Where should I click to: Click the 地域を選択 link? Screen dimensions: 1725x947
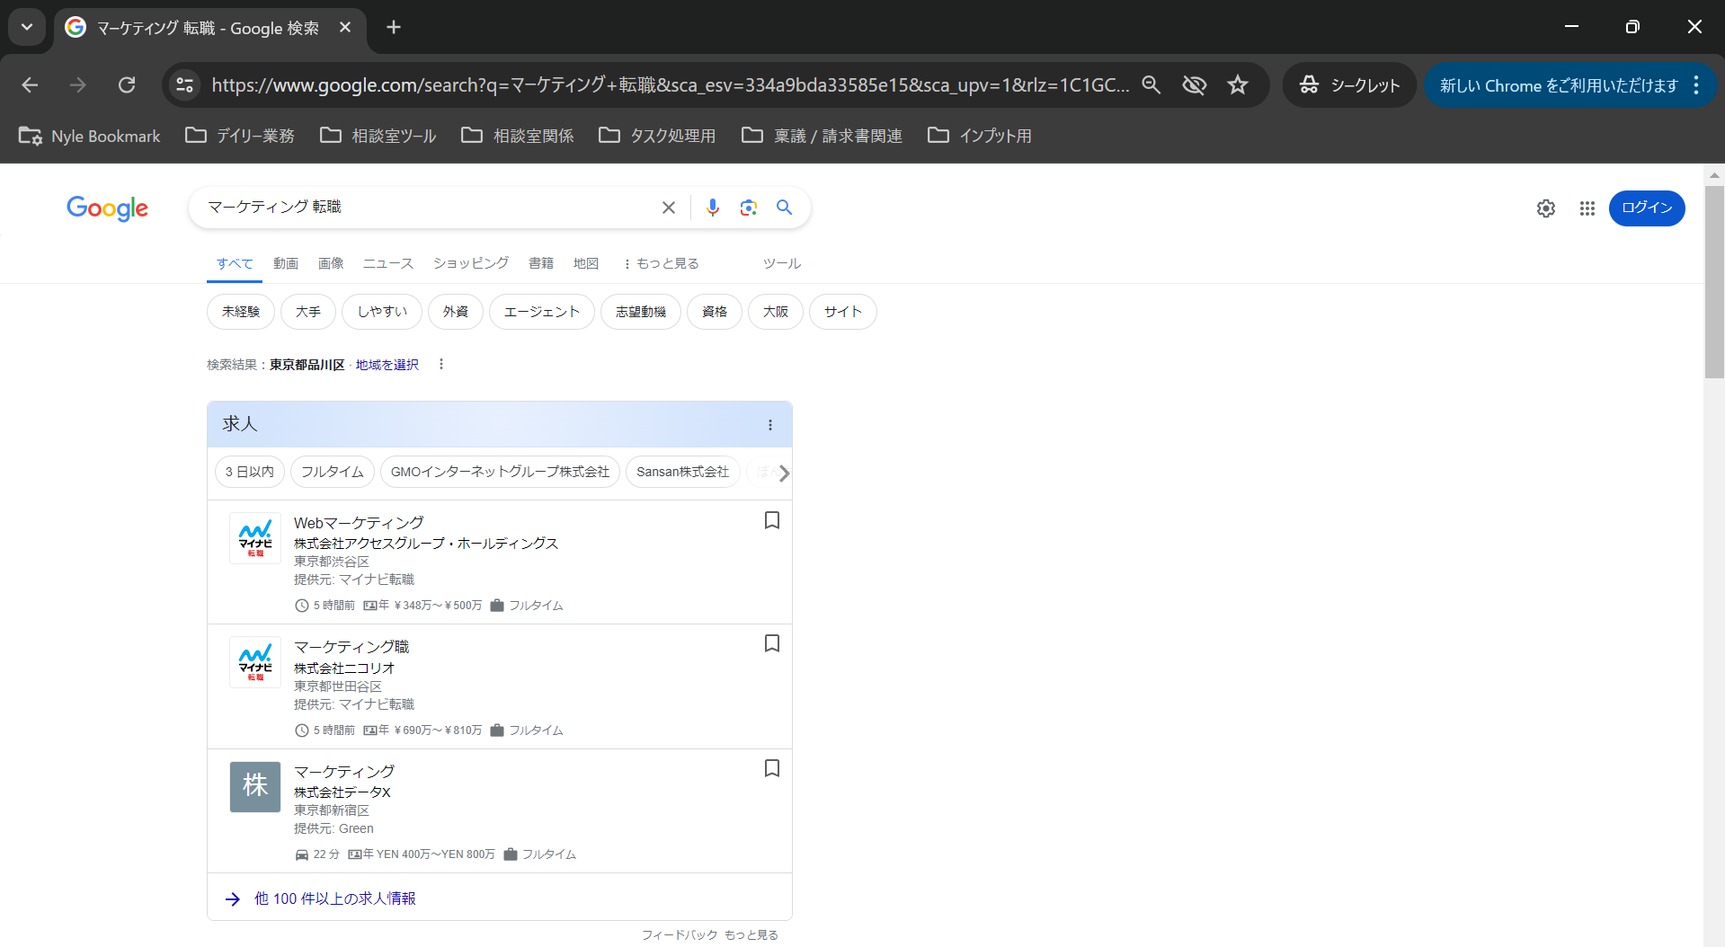point(387,365)
